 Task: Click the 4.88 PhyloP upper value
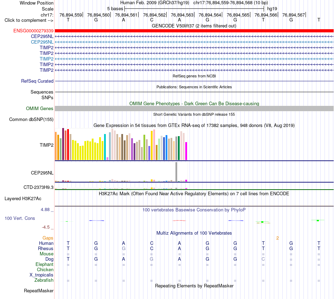45,210
